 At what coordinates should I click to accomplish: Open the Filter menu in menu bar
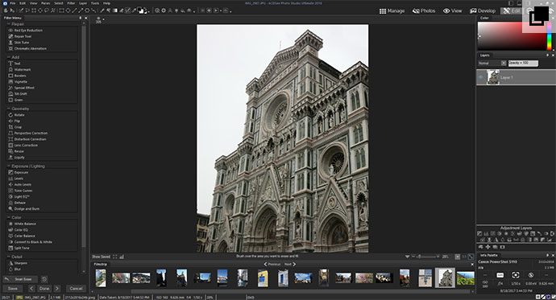(x=71, y=3)
